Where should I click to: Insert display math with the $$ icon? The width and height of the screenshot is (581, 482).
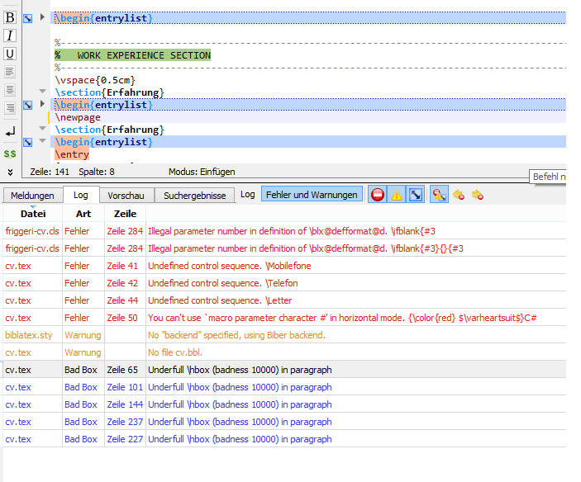click(x=10, y=154)
